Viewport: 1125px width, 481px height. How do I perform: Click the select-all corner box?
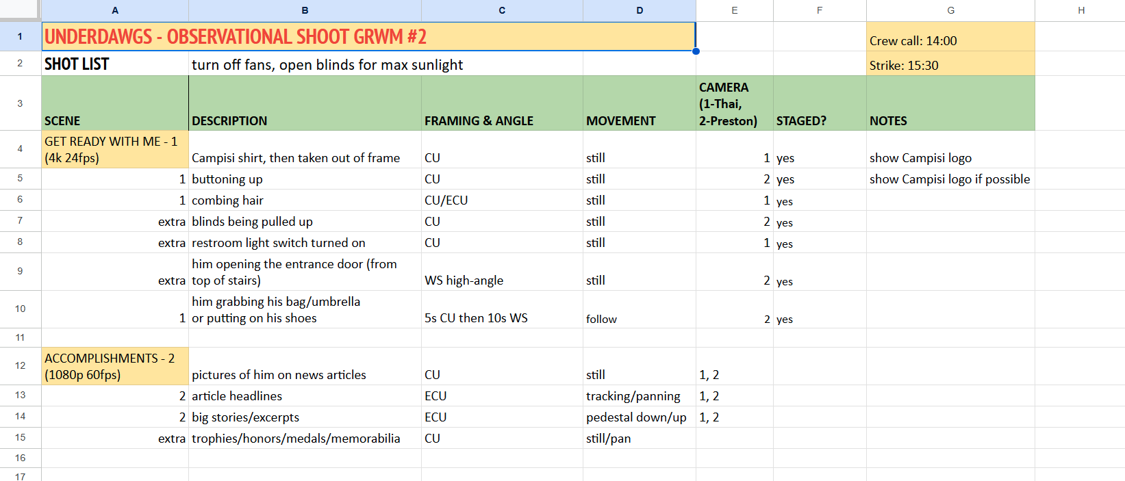click(x=21, y=10)
